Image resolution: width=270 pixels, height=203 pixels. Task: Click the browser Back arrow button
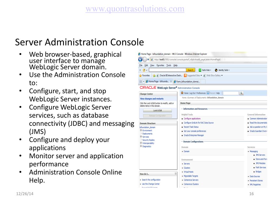click(140, 60)
